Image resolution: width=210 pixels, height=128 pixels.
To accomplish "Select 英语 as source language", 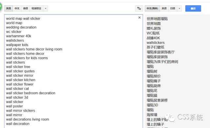I will tap(9, 9).
